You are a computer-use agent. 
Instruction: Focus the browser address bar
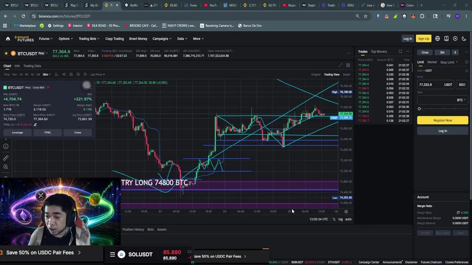pos(192,16)
